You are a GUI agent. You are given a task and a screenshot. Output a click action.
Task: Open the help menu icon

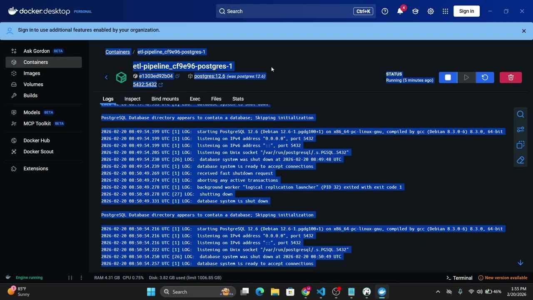point(385,11)
